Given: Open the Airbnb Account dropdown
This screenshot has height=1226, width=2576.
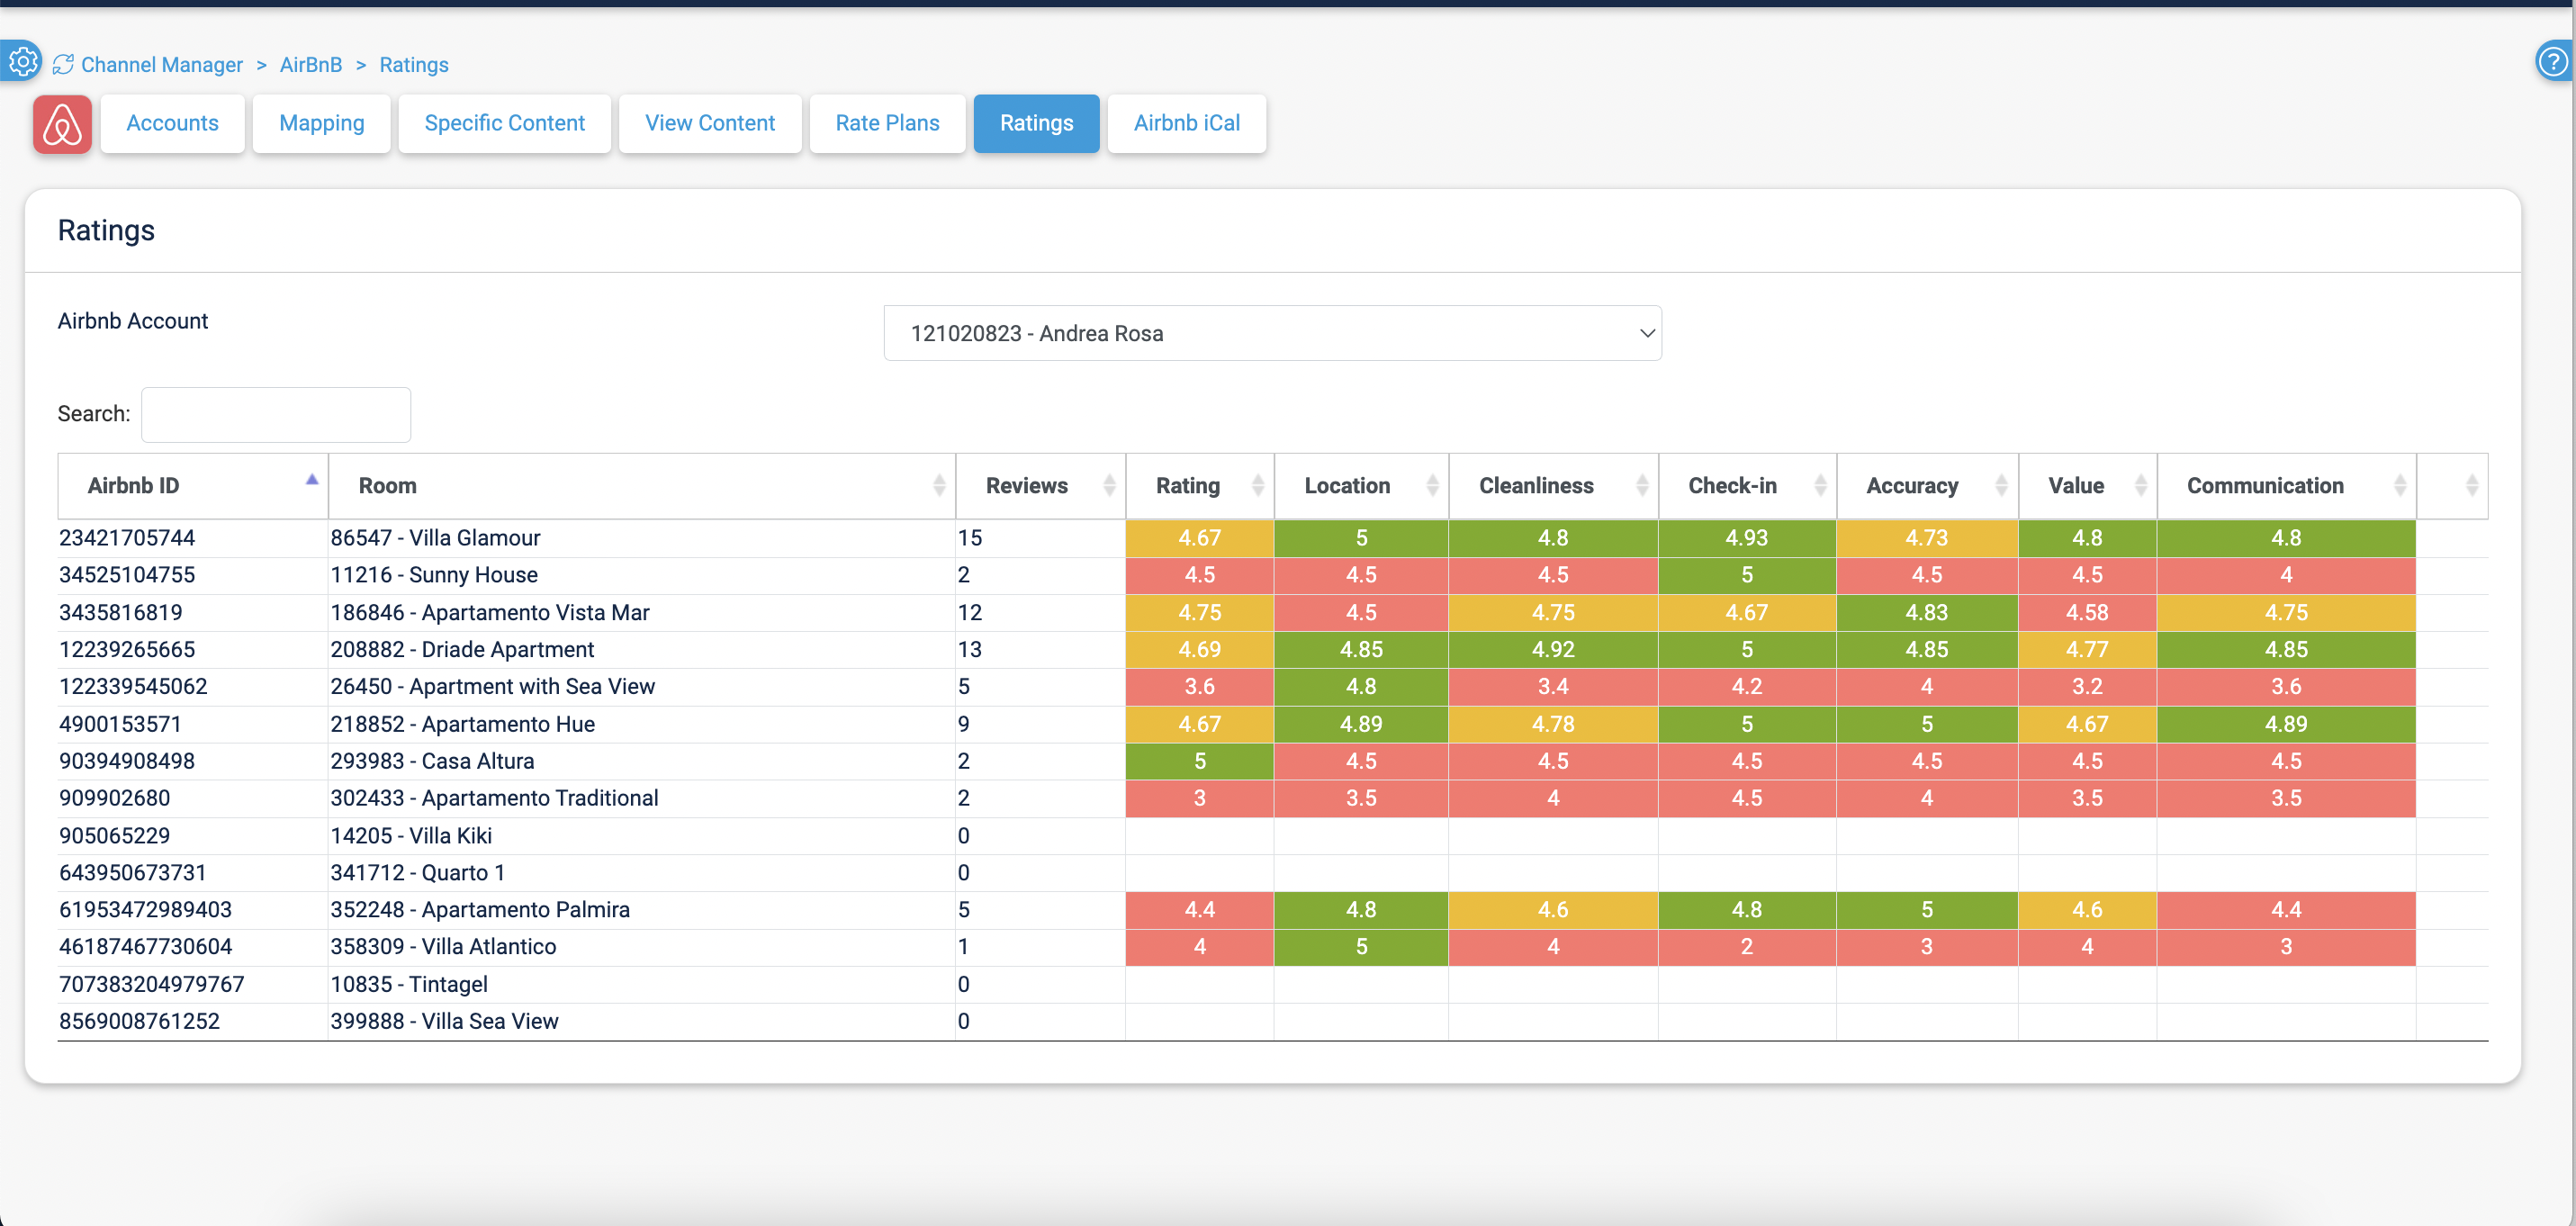Looking at the screenshot, I should (x=1272, y=333).
